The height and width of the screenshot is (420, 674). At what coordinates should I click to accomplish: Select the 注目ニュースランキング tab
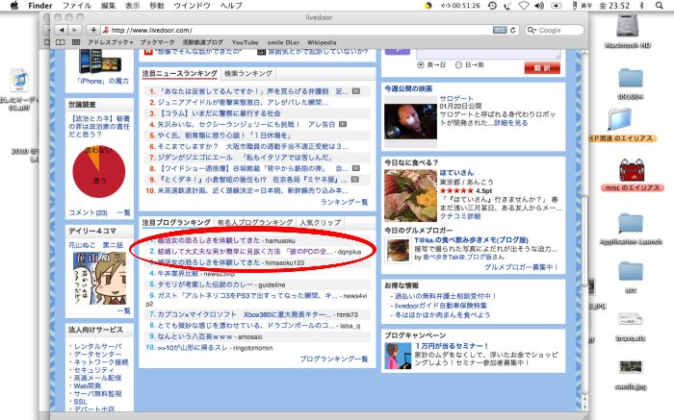180,73
